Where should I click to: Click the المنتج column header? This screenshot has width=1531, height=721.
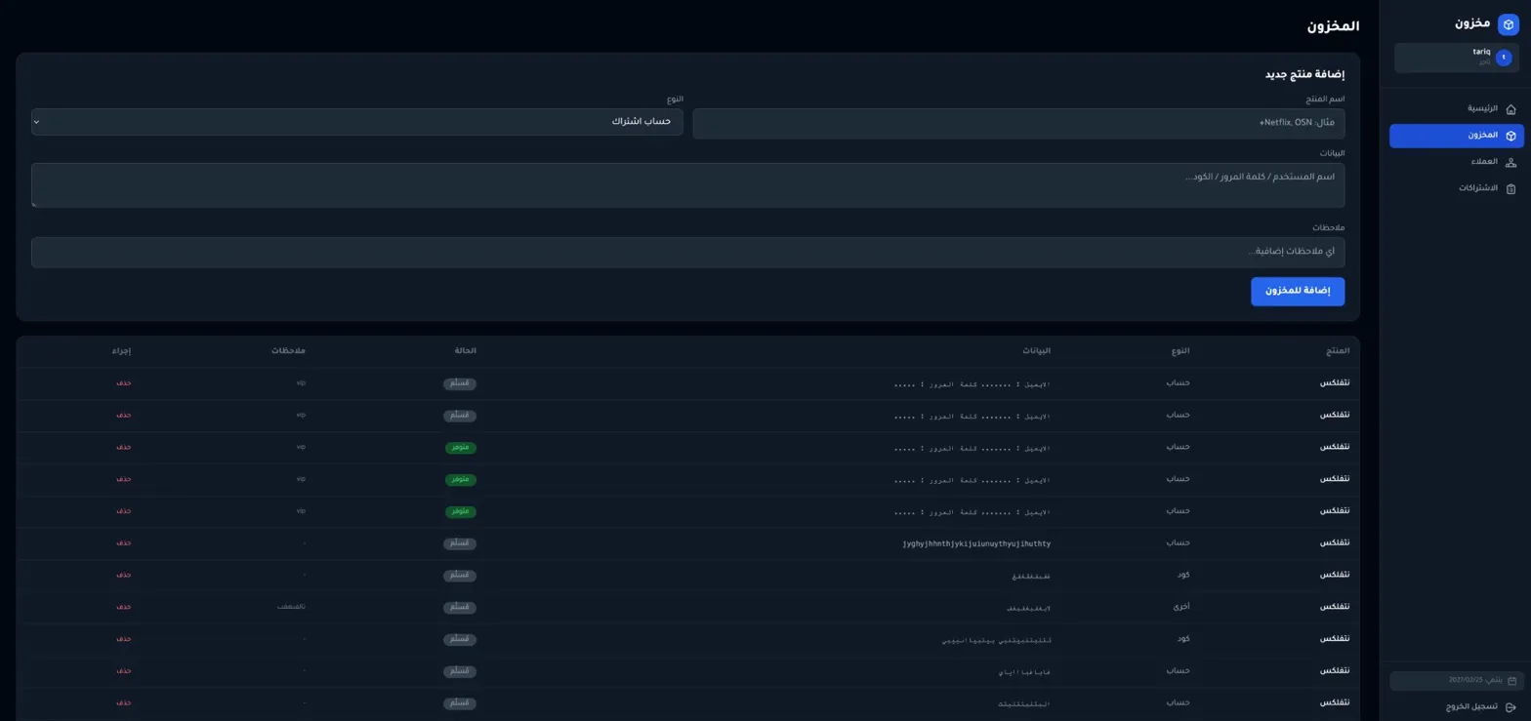click(1338, 351)
